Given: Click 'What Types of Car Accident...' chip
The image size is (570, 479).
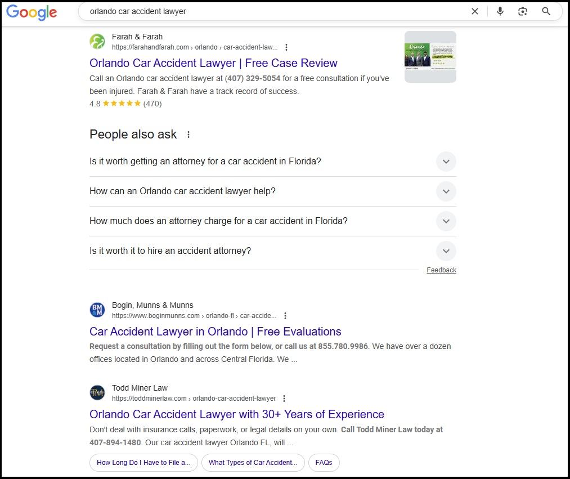Looking at the screenshot, I should 253,463.
